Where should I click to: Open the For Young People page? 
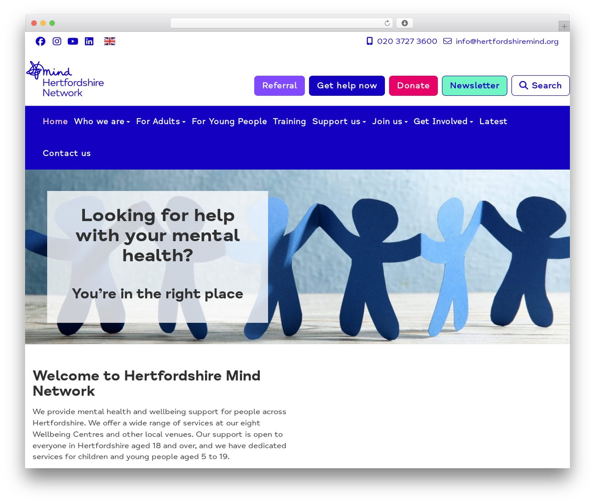point(229,121)
